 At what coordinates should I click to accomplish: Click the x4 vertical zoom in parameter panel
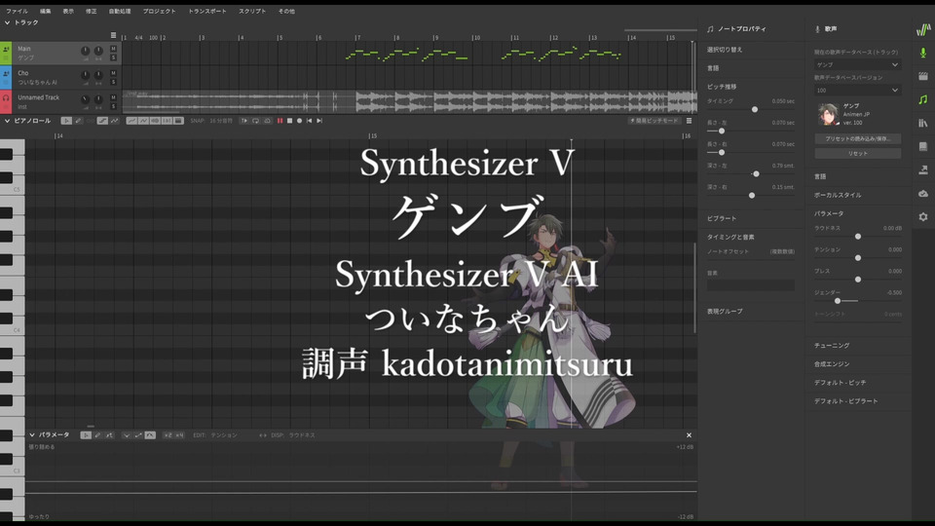[179, 435]
